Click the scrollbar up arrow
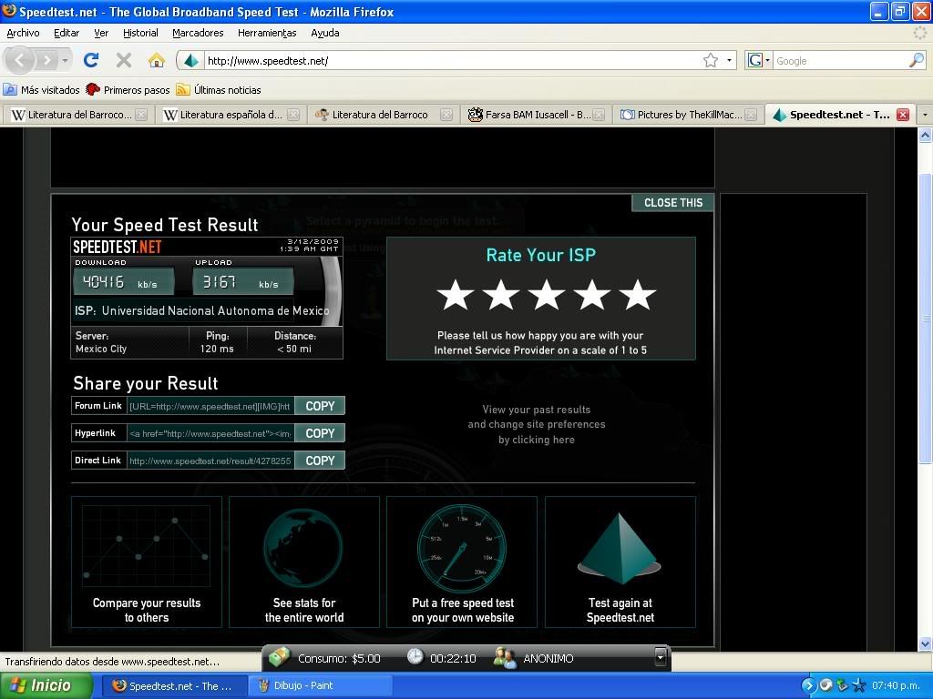933x699 pixels. tap(925, 136)
